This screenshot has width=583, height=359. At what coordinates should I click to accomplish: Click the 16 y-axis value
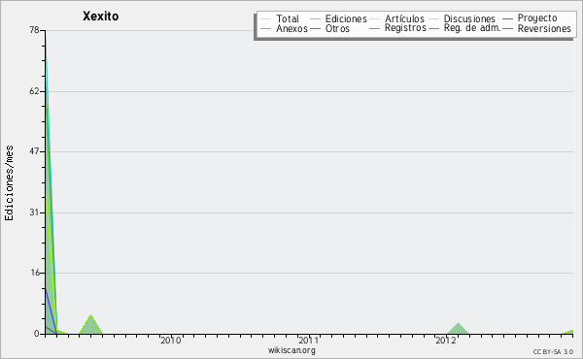(34, 273)
